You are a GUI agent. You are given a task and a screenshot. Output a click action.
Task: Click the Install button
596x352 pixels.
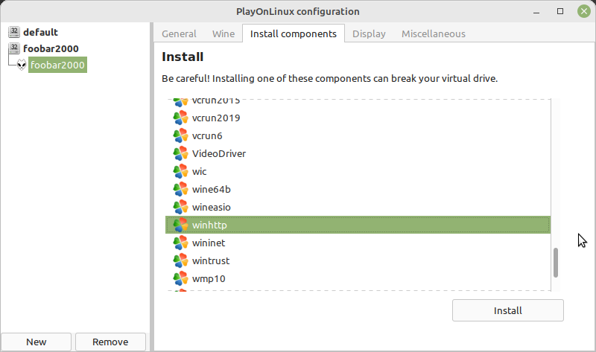(x=508, y=310)
